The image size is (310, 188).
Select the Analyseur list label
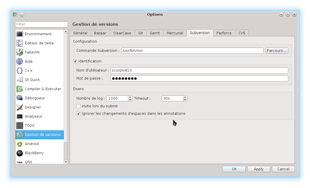pyautogui.click(x=34, y=116)
